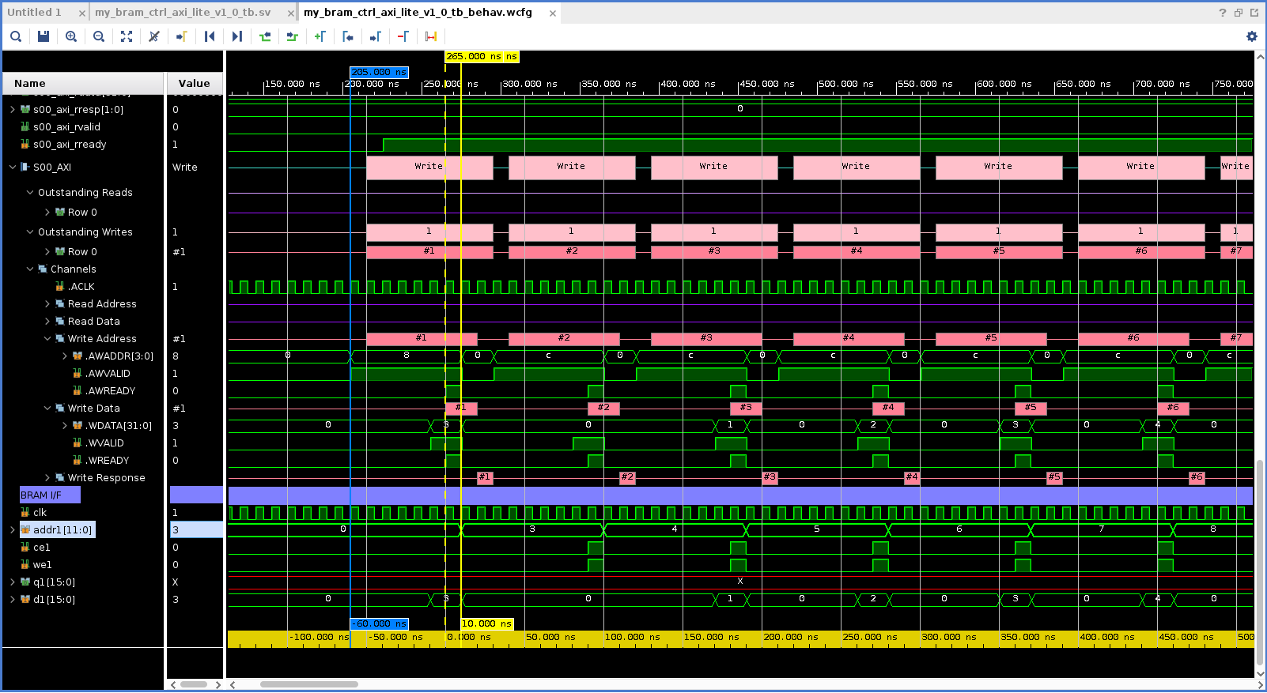The image size is (1267, 693).
Task: Expand the d1[15:0] bus
Action: (x=13, y=600)
